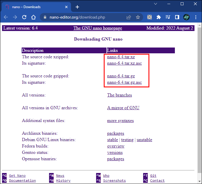Open the Documentation footer link

coord(23,181)
